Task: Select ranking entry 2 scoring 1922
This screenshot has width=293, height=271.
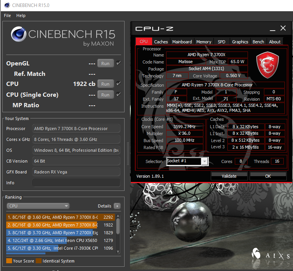Action: (x=61, y=225)
